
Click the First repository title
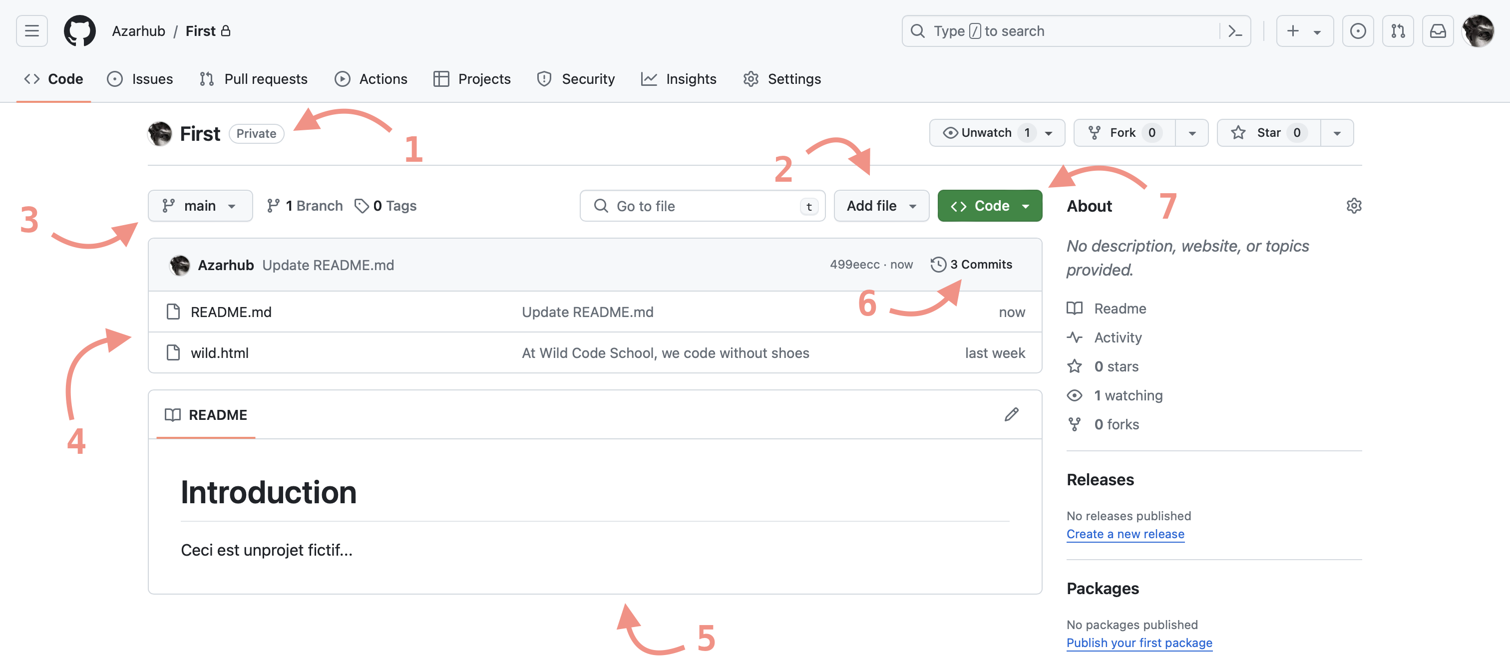pyautogui.click(x=200, y=134)
